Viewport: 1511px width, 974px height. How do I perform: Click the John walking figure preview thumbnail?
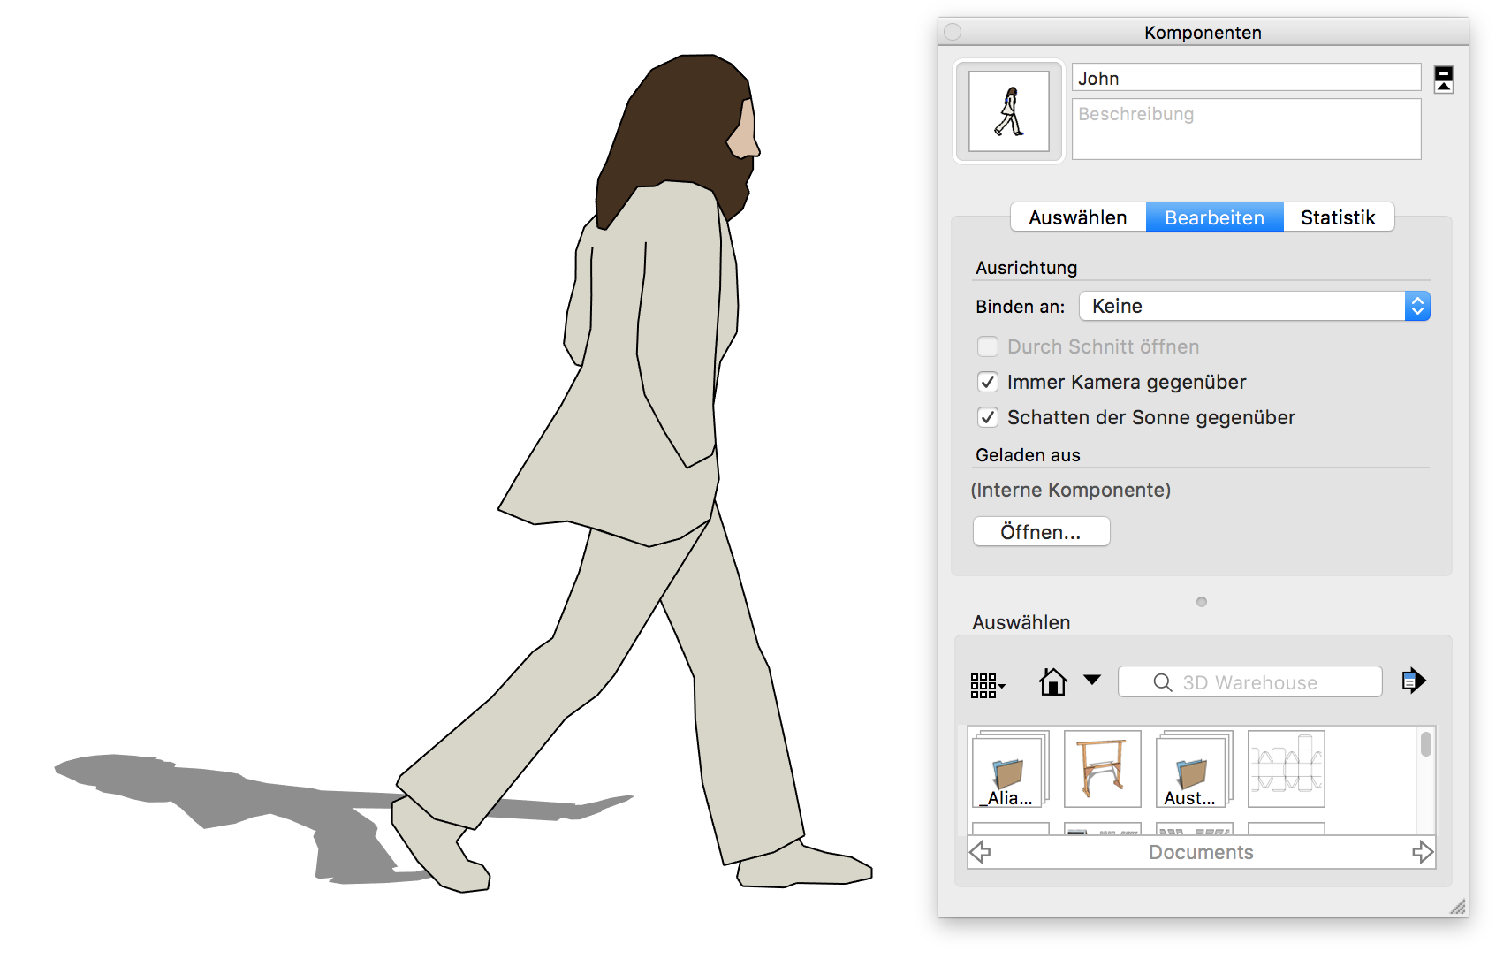point(1008,112)
